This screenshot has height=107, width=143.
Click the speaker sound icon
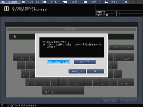(x=132, y=2)
